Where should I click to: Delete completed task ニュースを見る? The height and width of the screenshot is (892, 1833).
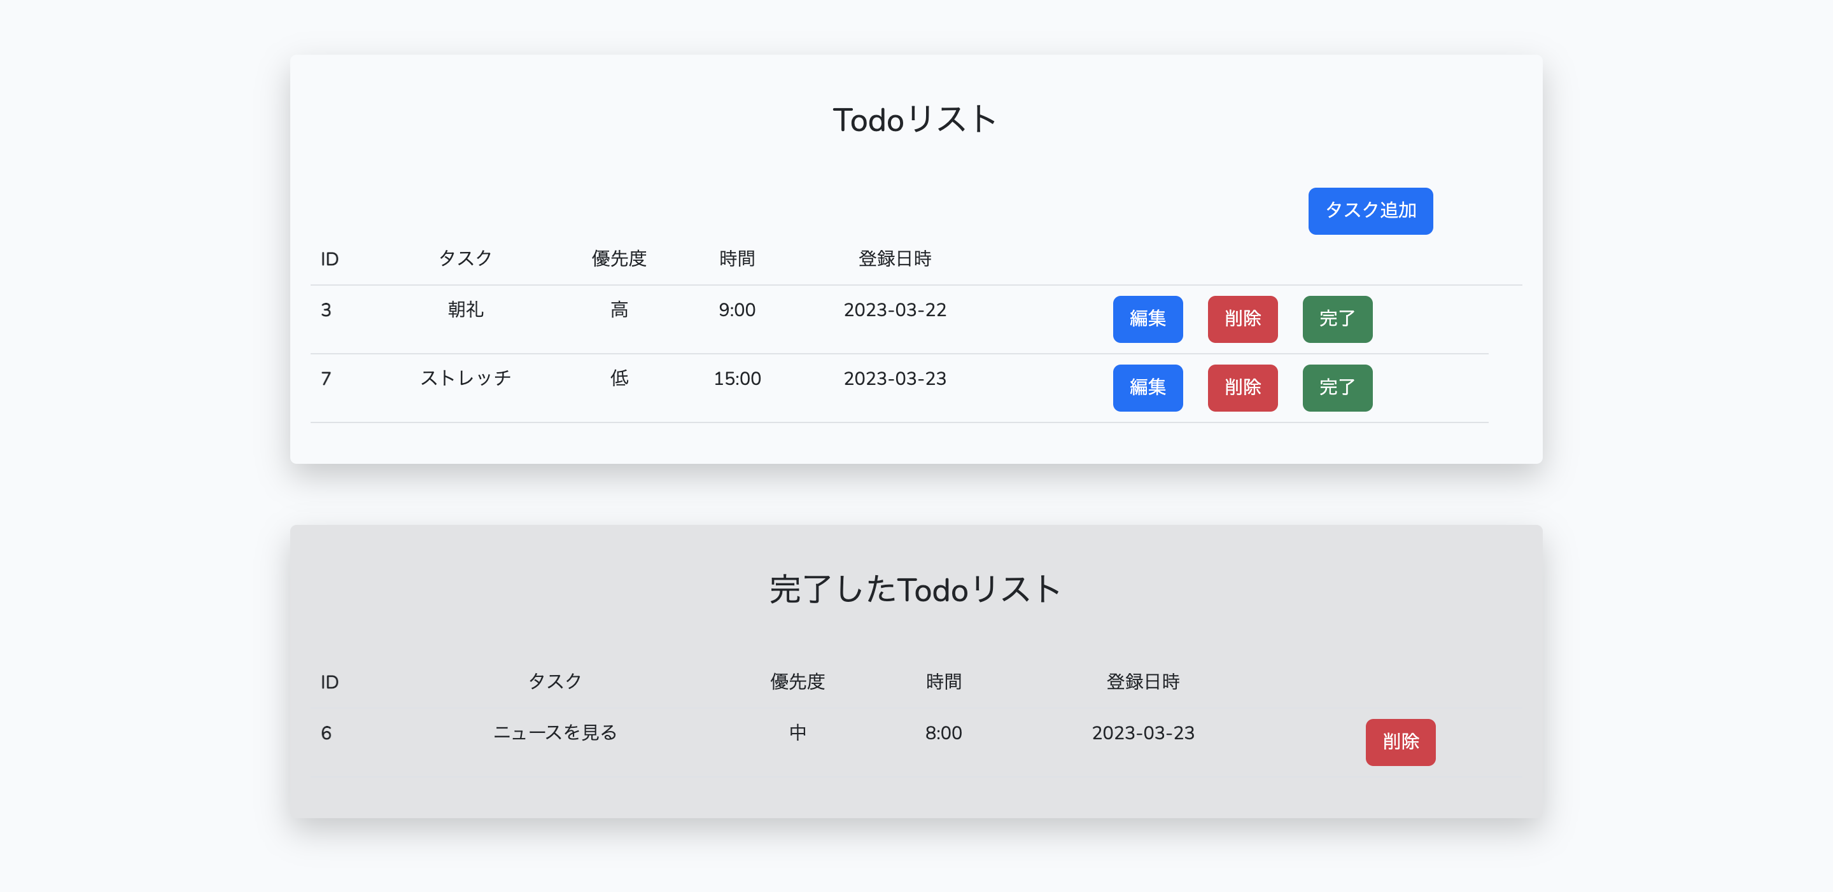(1400, 742)
